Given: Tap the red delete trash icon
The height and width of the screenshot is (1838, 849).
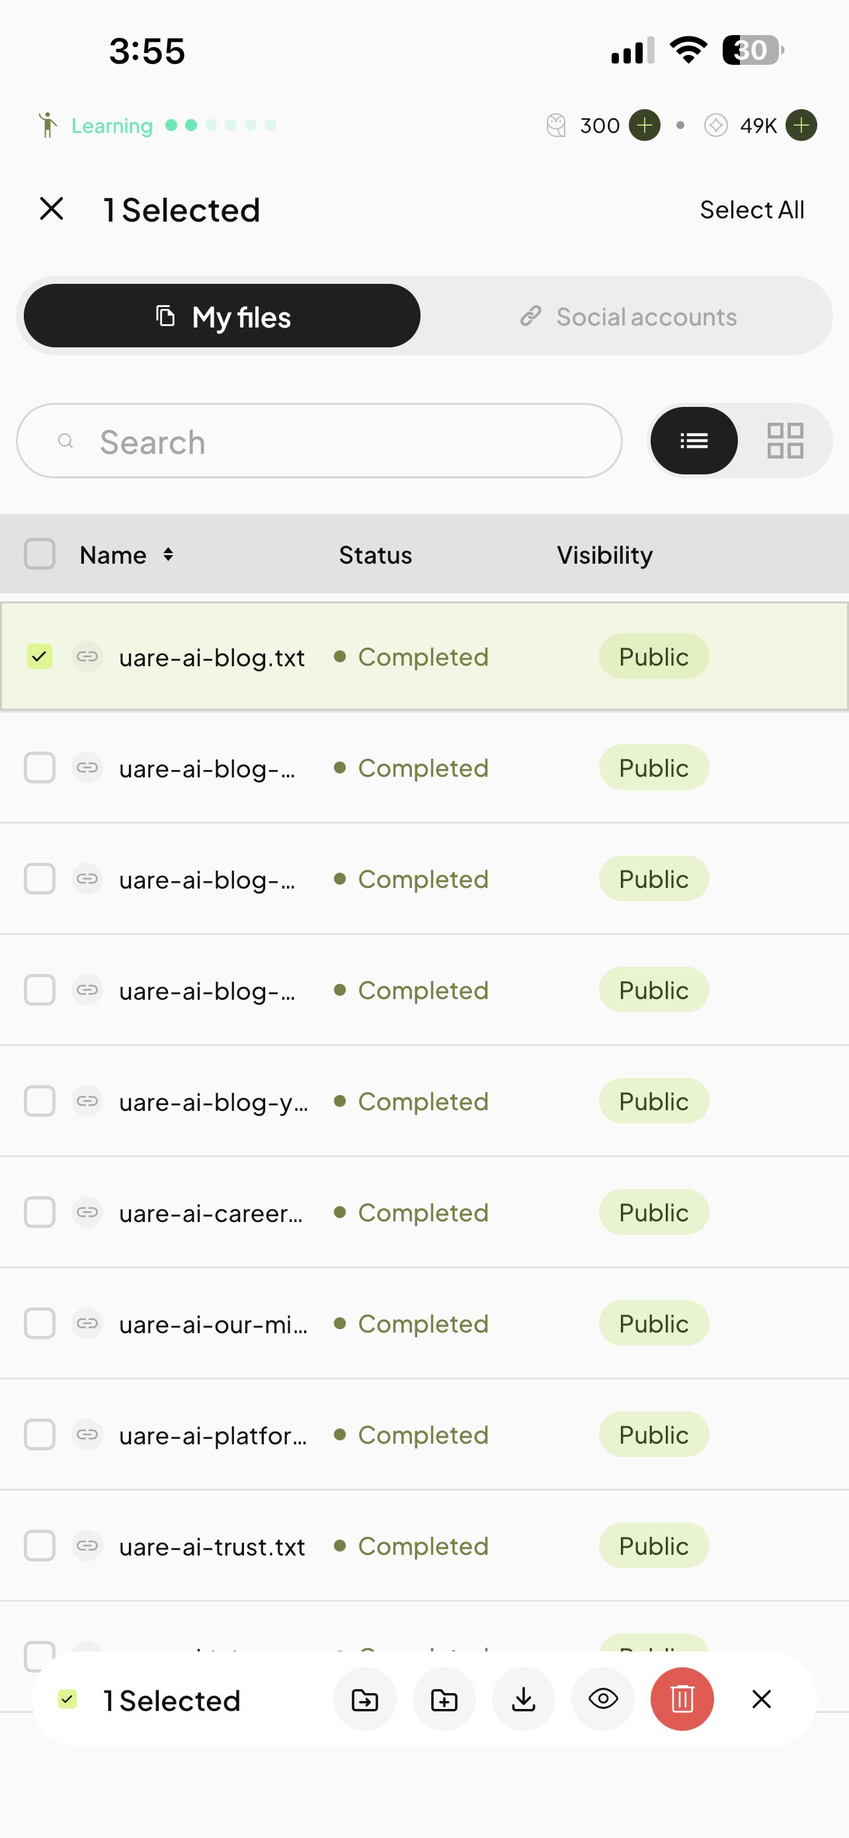Looking at the screenshot, I should point(682,1699).
